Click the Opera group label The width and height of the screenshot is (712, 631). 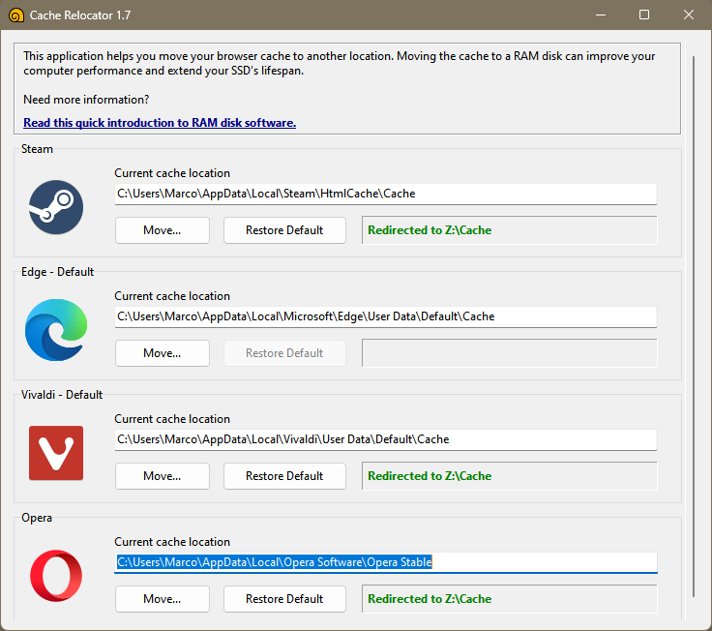tap(37, 518)
